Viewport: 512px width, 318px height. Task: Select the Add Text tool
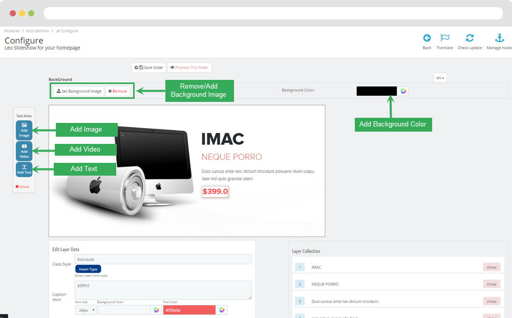[x=24, y=169]
